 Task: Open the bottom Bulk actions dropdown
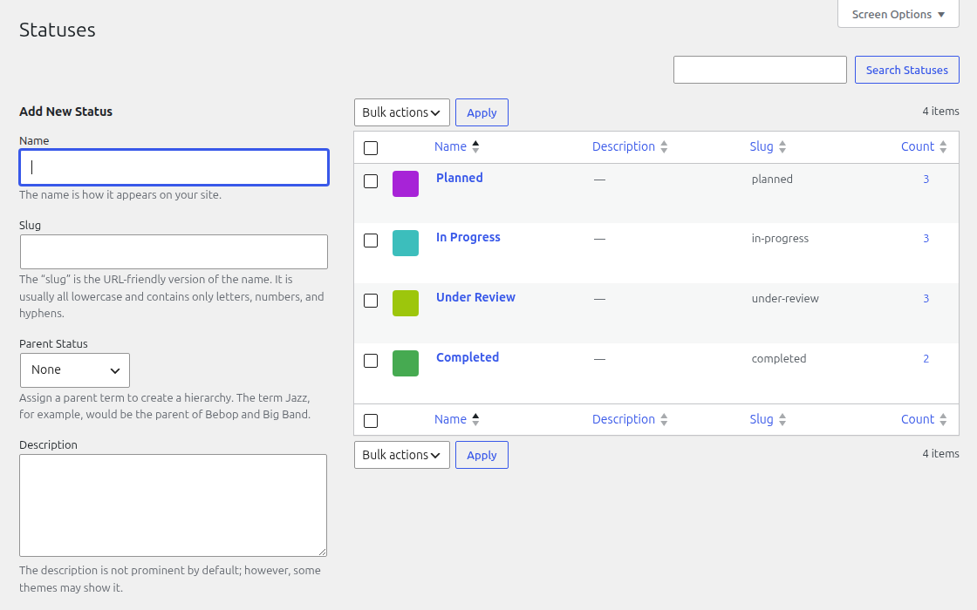pyautogui.click(x=402, y=455)
